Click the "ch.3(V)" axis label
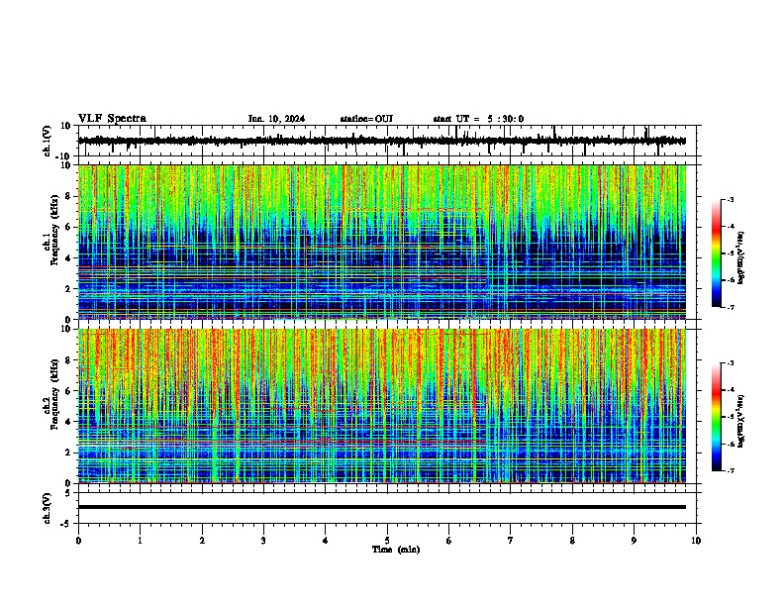784x606 pixels. [48, 508]
